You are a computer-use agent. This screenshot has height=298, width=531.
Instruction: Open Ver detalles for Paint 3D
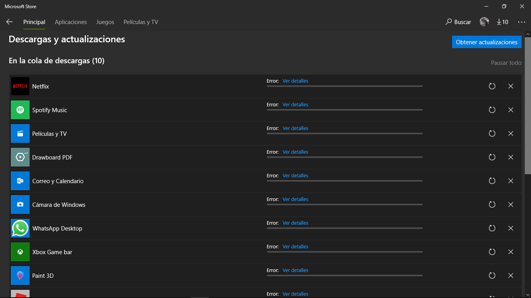click(295, 270)
